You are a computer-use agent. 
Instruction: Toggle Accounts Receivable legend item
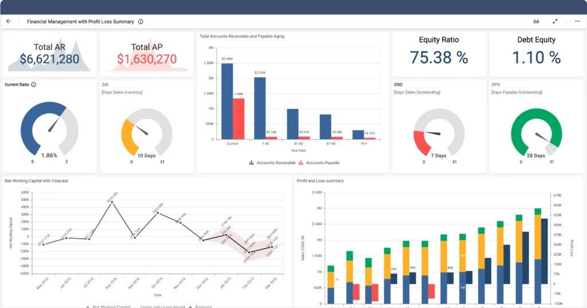(273, 163)
